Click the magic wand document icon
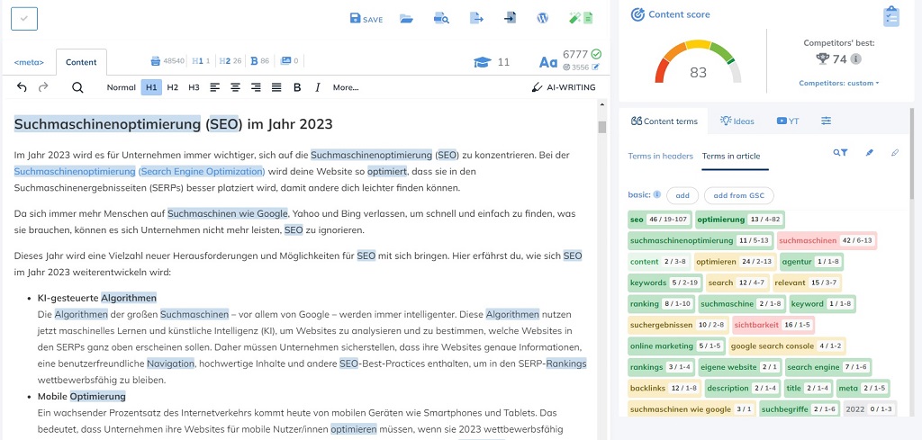This screenshot has width=922, height=440. [581, 18]
